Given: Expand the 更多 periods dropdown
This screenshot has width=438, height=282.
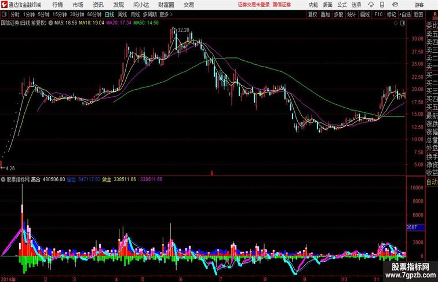Looking at the screenshot, I should point(166,14).
